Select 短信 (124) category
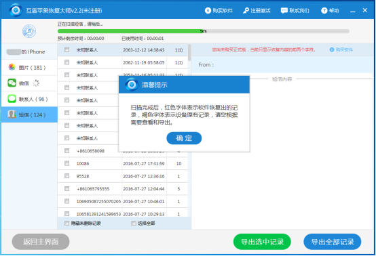This screenshot has width=376, height=256. (x=29, y=114)
